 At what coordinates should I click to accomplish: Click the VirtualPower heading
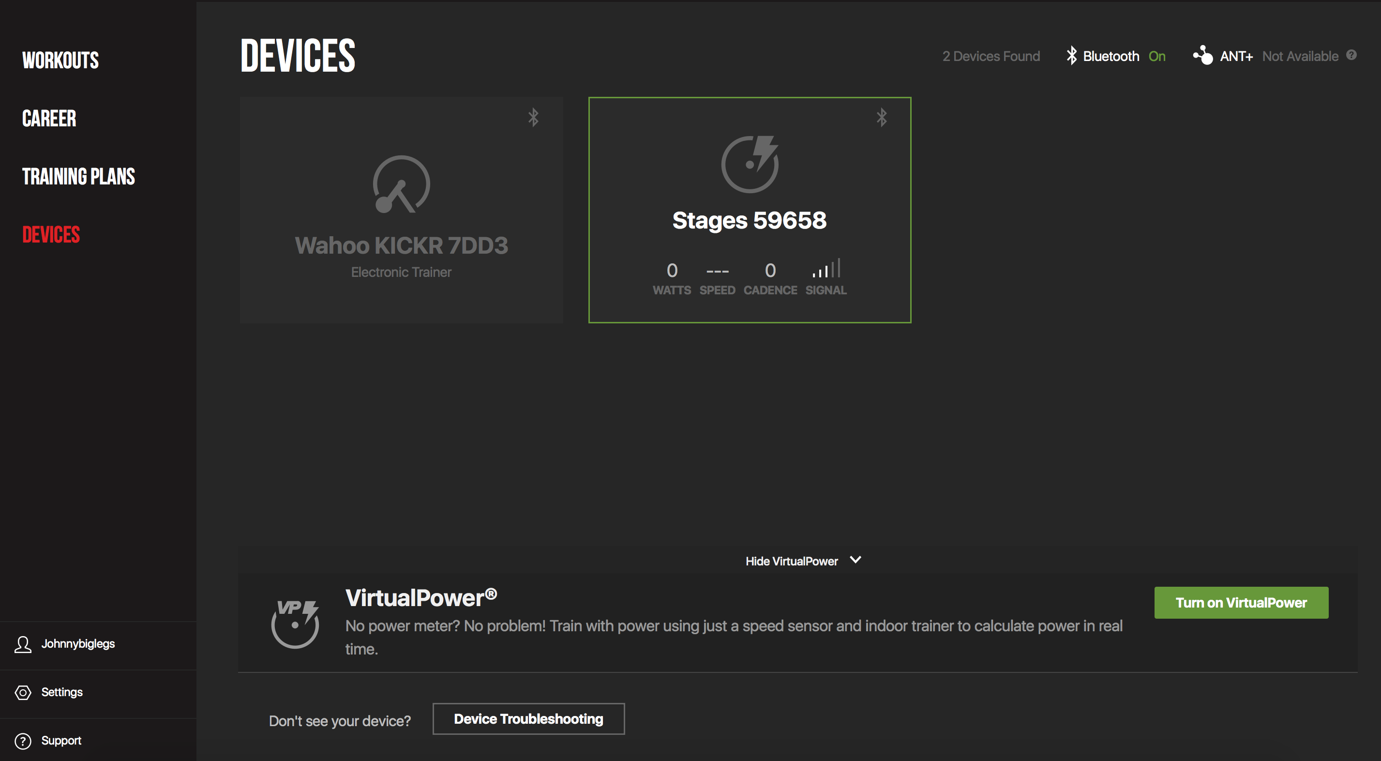coord(421,598)
